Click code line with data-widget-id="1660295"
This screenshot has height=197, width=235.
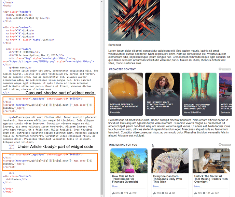tap(45, 155)
